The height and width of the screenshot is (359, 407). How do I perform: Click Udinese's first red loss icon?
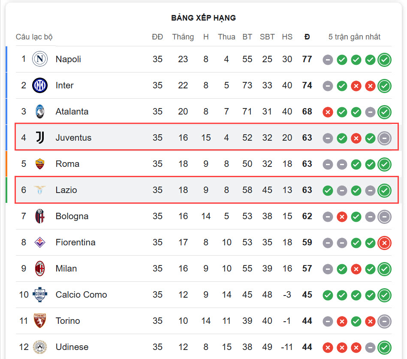(x=328, y=347)
